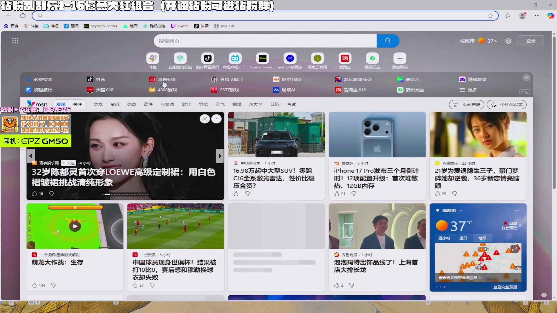Open the 斗鱼 quick link tile
The image size is (557, 313).
click(x=153, y=61)
